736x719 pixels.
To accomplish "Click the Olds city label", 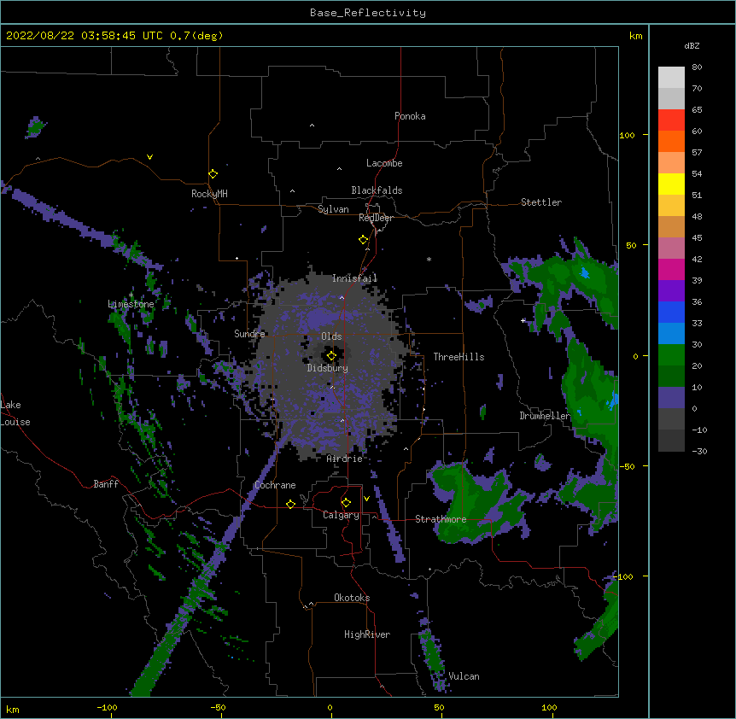I will click(331, 336).
